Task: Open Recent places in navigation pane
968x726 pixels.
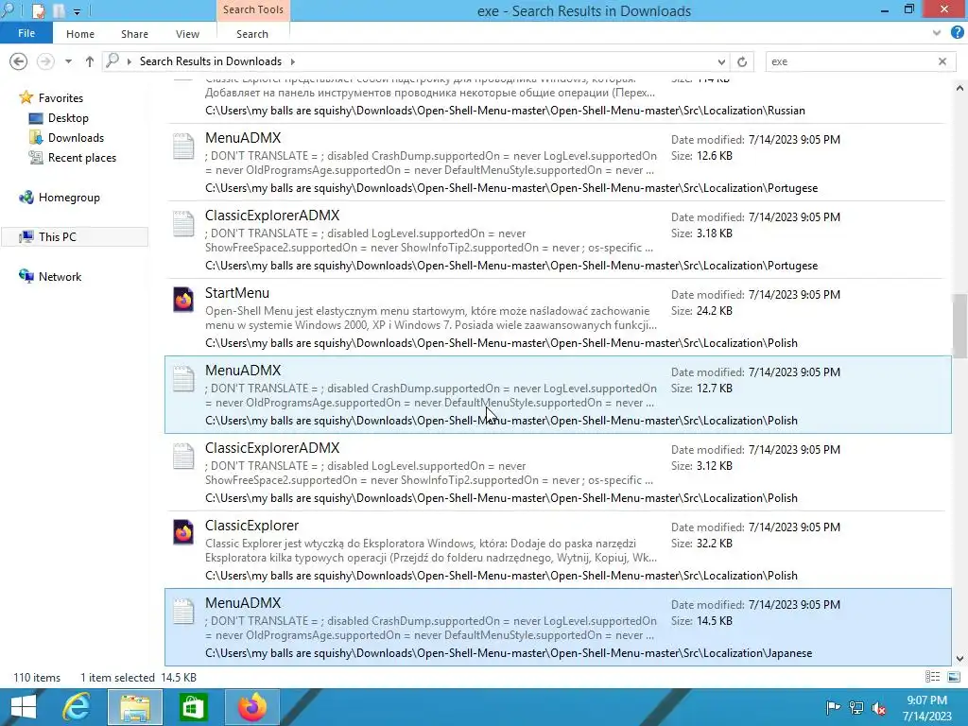Action: coord(82,158)
